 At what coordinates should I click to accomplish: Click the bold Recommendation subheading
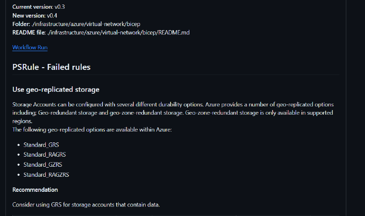tap(35, 190)
